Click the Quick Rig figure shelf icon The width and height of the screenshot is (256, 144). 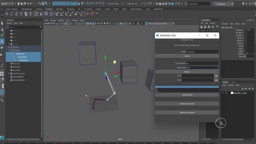(x=30, y=14)
